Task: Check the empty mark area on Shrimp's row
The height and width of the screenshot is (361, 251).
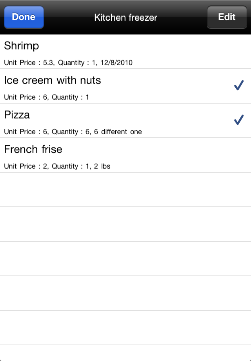Action: pyautogui.click(x=239, y=51)
